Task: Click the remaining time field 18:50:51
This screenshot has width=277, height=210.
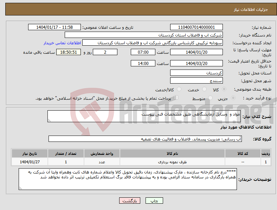Action: point(68,52)
